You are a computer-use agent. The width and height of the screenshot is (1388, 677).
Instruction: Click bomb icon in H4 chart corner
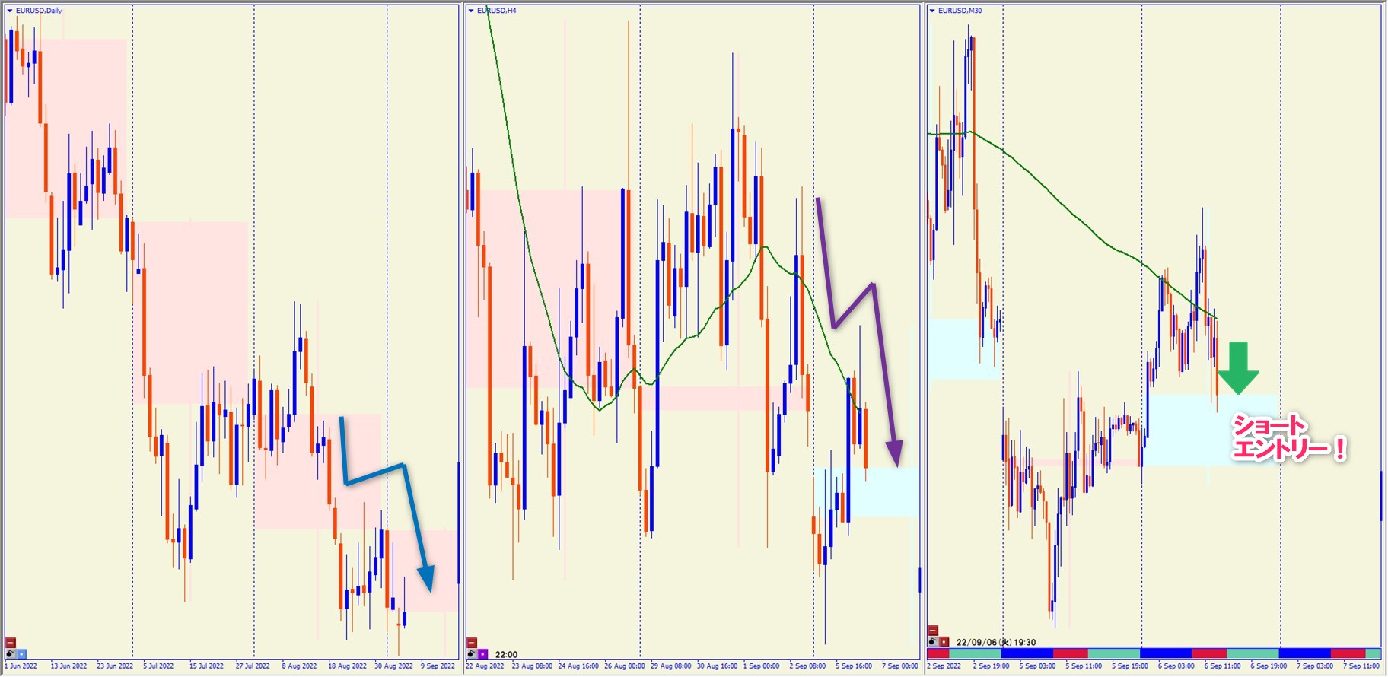coord(472,654)
